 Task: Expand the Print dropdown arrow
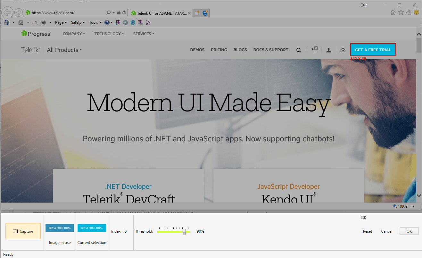tap(50, 22)
